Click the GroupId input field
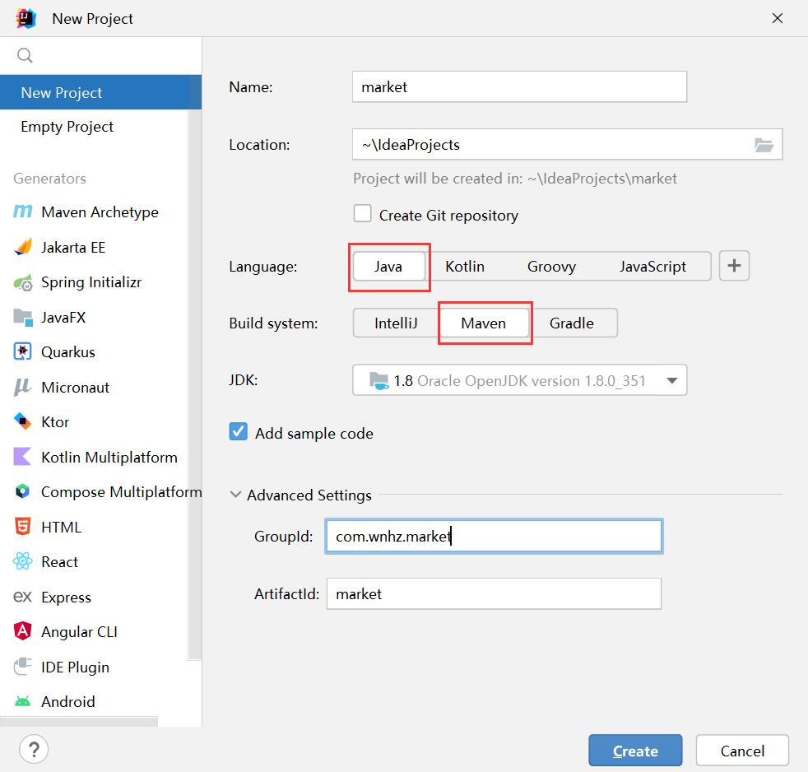 [494, 537]
